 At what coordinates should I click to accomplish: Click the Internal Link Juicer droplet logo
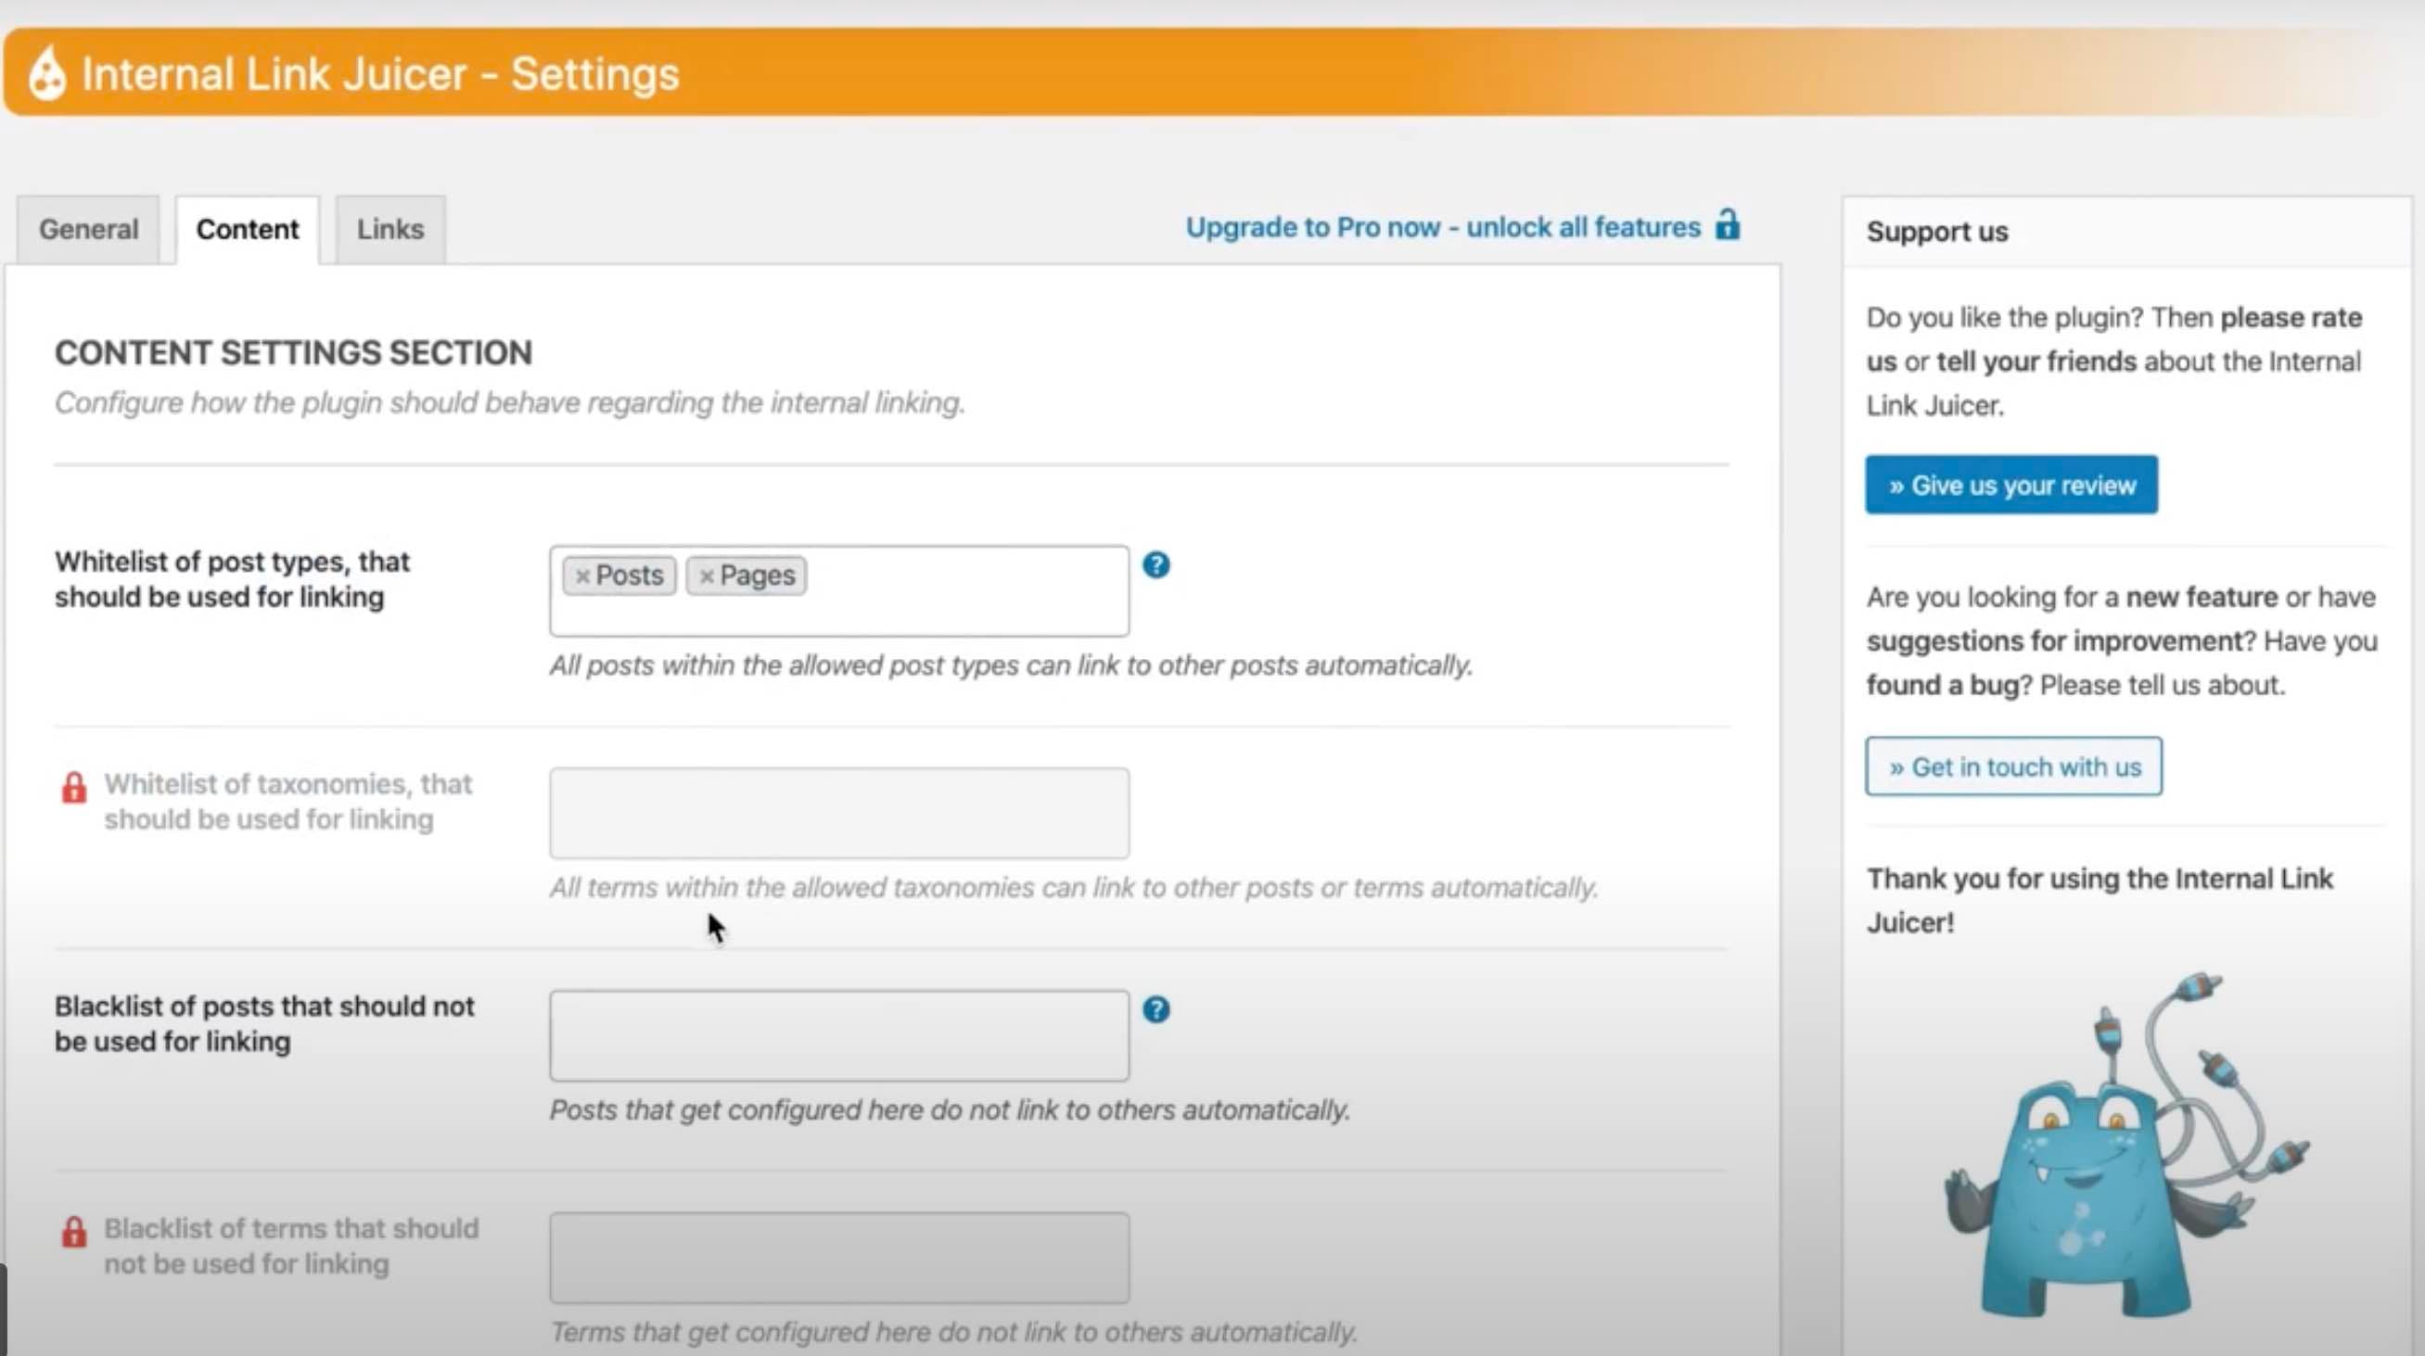click(46, 74)
